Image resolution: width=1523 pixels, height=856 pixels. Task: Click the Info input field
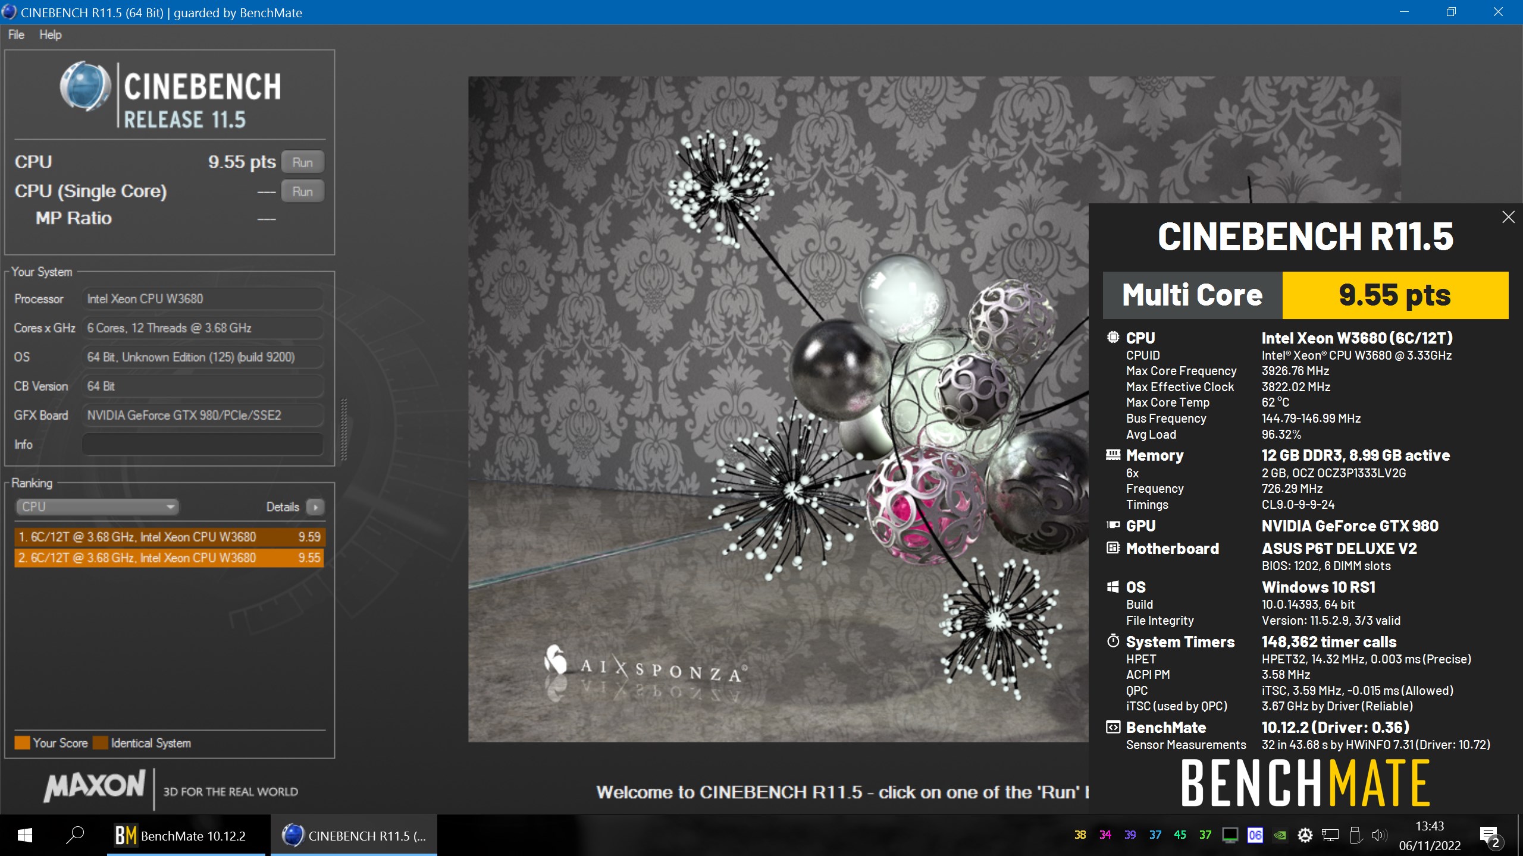pos(203,444)
